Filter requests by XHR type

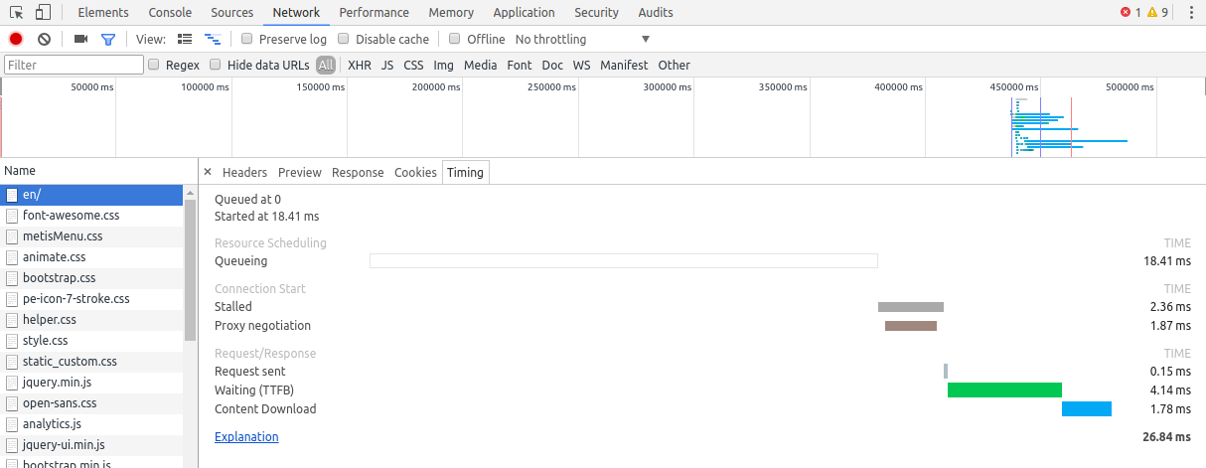359,65
